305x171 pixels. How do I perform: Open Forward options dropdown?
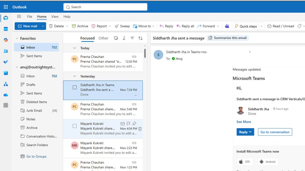click(x=218, y=26)
